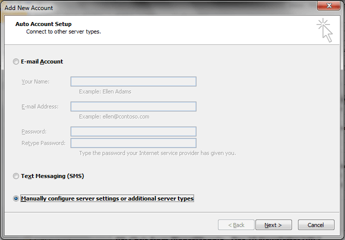Click the Retype Password input field
The height and width of the screenshot is (240, 345).
click(133, 143)
